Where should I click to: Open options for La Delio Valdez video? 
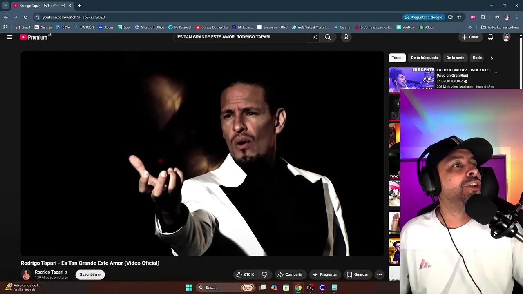[496, 71]
